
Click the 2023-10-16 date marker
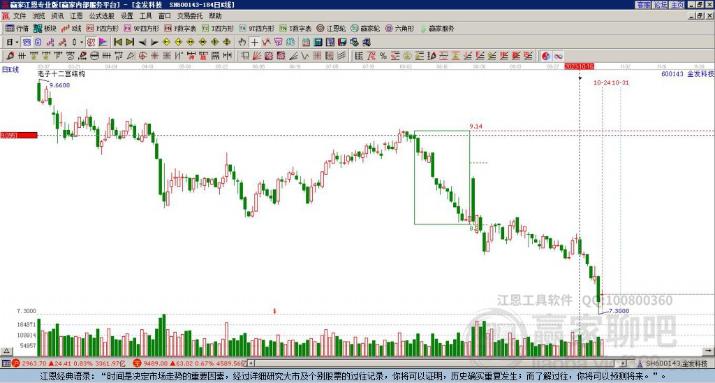[579, 66]
